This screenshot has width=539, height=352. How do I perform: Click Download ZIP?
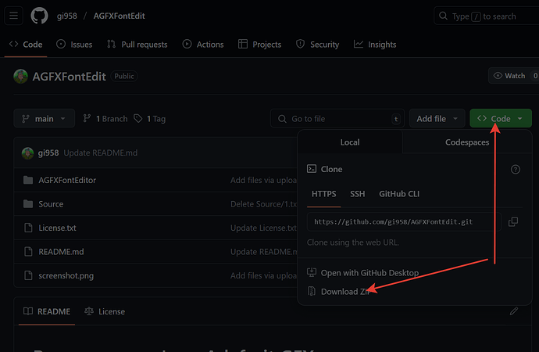click(341, 292)
